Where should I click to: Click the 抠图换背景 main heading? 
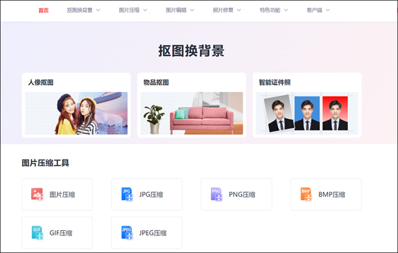pyautogui.click(x=191, y=51)
